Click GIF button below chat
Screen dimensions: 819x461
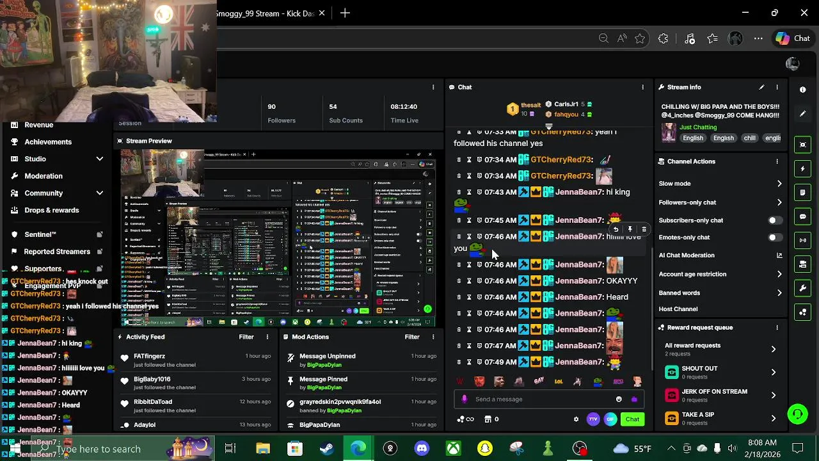point(610,419)
